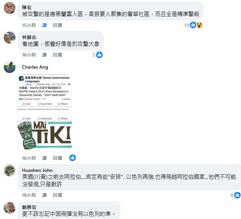Toggle 讚 on 陳宏's comment
This screenshot has width=241, height=219.
(44, 25)
